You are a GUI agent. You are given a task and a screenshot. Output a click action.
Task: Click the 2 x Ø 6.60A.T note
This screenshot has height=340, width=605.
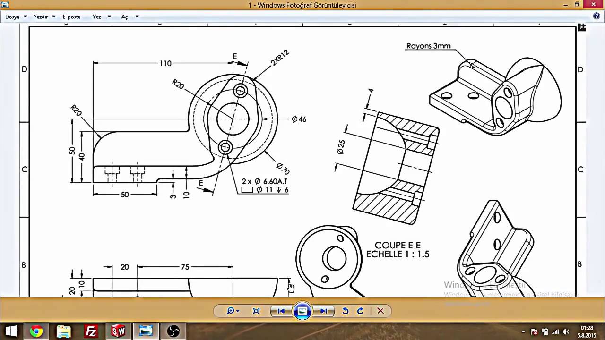pyautogui.click(x=265, y=181)
